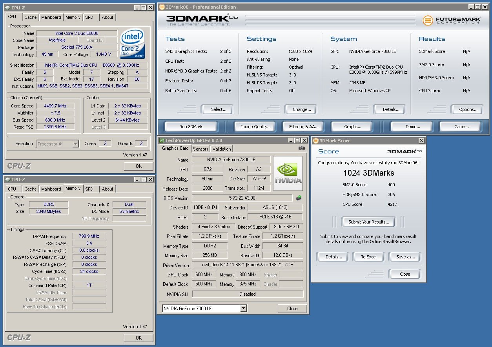
Task: Open About tab in top CPU-Z window
Action: click(x=108, y=17)
